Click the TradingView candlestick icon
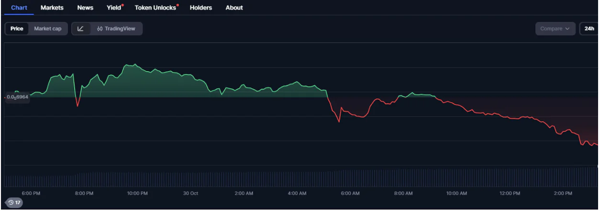This screenshot has width=600, height=211. tap(100, 29)
